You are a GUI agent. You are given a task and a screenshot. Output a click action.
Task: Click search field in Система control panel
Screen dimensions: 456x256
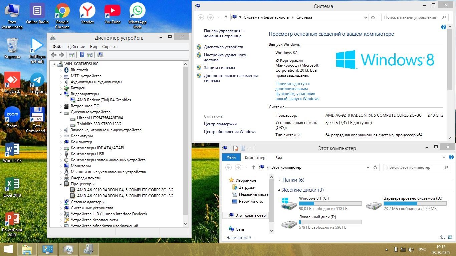[x=414, y=17]
